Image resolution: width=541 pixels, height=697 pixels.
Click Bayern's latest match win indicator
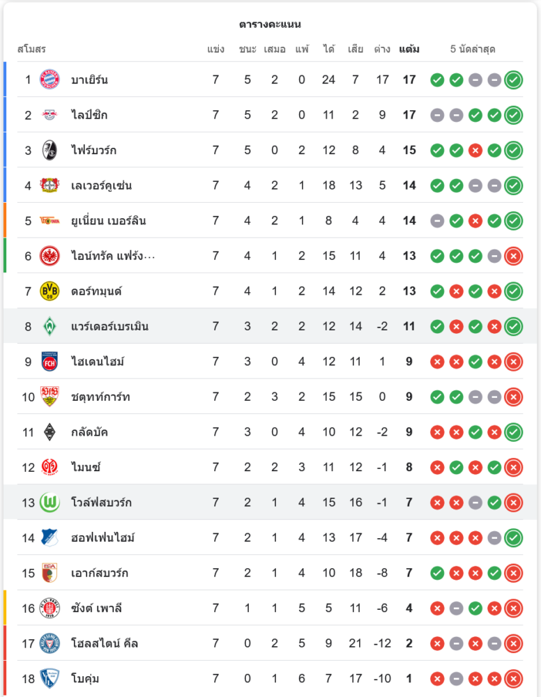pos(514,79)
